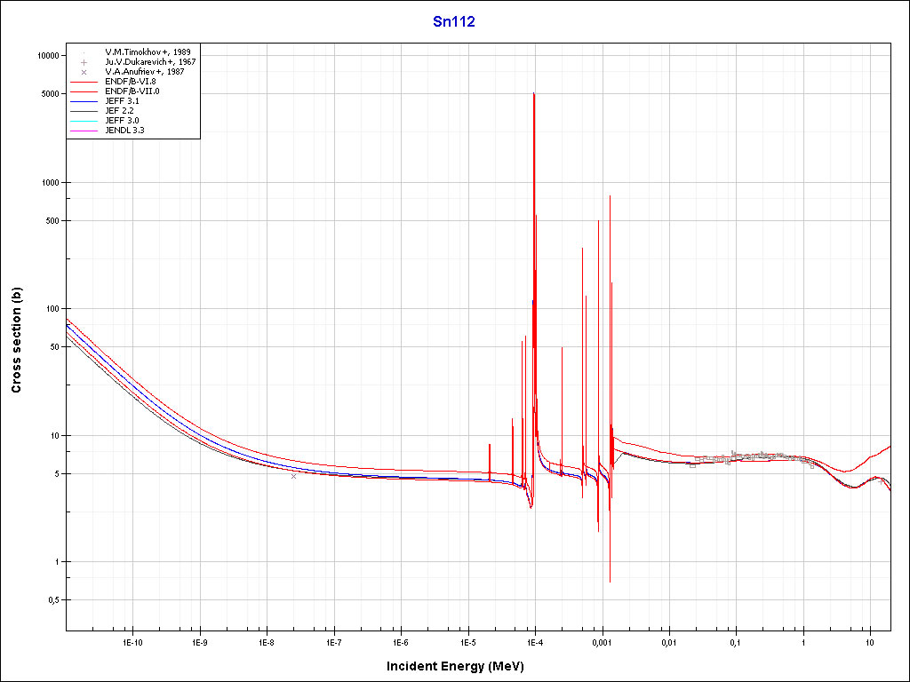Click the 0,001 tick label on x-axis
Image resolution: width=910 pixels, height=682 pixels.
tap(602, 641)
